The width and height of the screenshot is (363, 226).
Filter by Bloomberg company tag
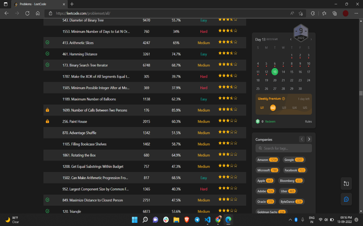click(291, 181)
